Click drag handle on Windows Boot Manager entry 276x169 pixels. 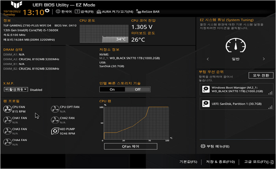pos(270,93)
